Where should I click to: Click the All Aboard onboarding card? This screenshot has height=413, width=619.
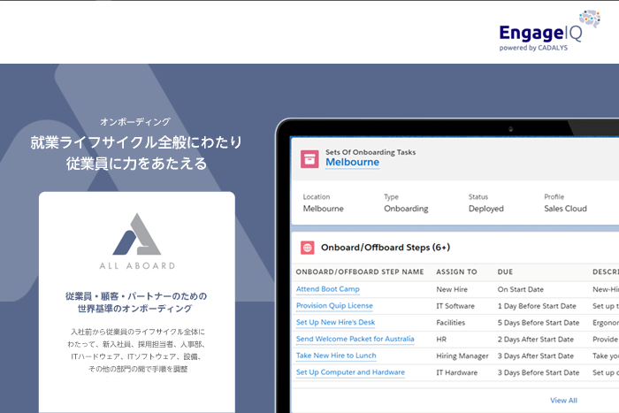137,301
